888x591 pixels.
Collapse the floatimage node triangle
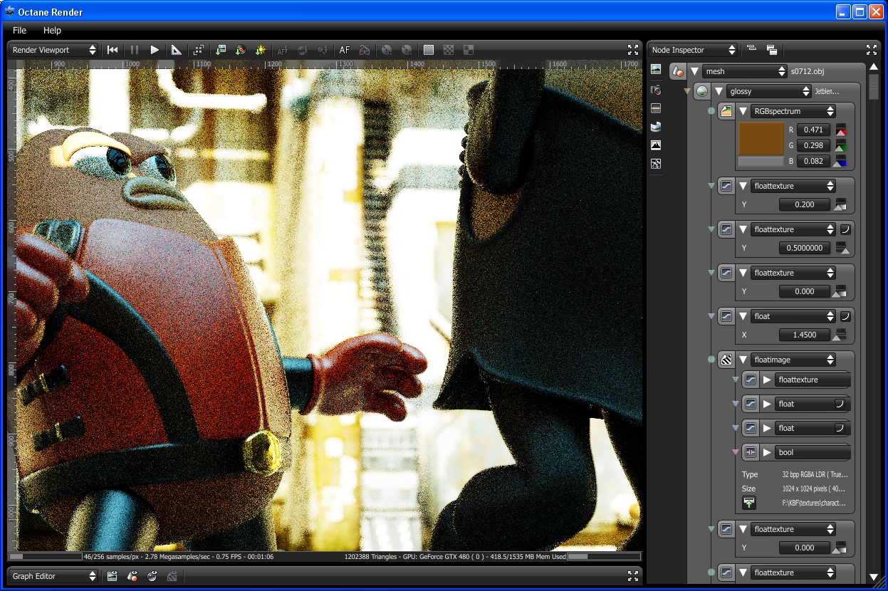pyautogui.click(x=743, y=360)
